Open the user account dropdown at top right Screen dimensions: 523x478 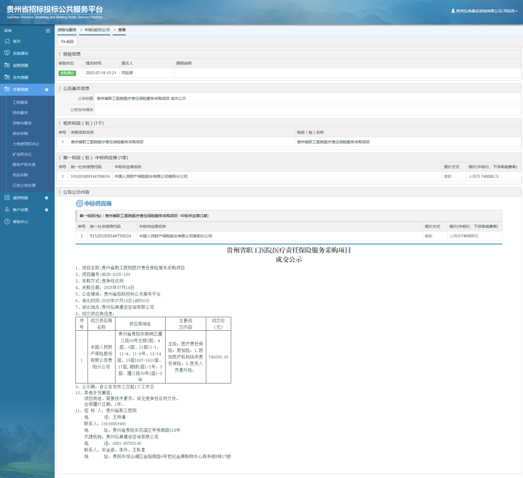coord(484,11)
